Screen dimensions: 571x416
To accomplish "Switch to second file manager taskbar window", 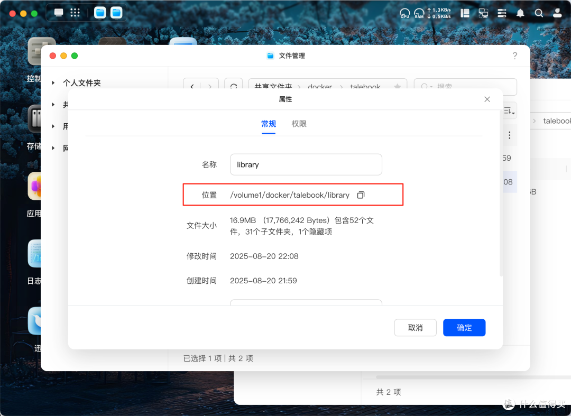I will click(116, 13).
